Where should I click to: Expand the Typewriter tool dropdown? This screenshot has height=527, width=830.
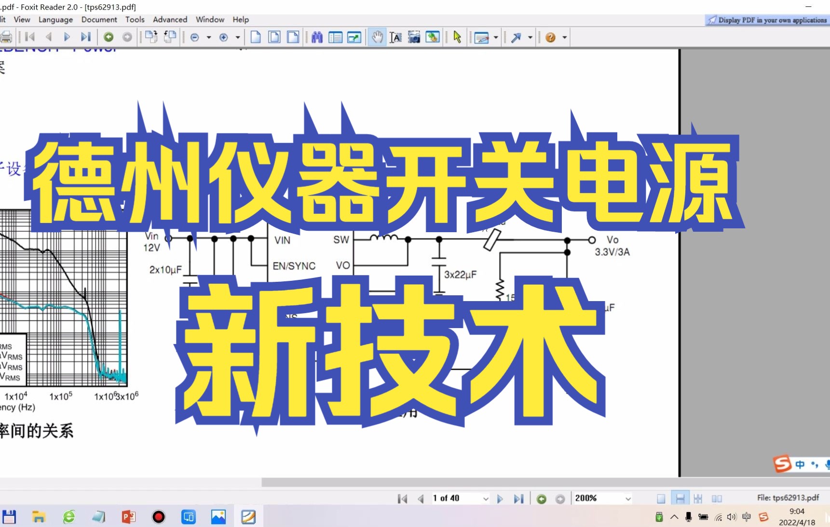tap(496, 37)
